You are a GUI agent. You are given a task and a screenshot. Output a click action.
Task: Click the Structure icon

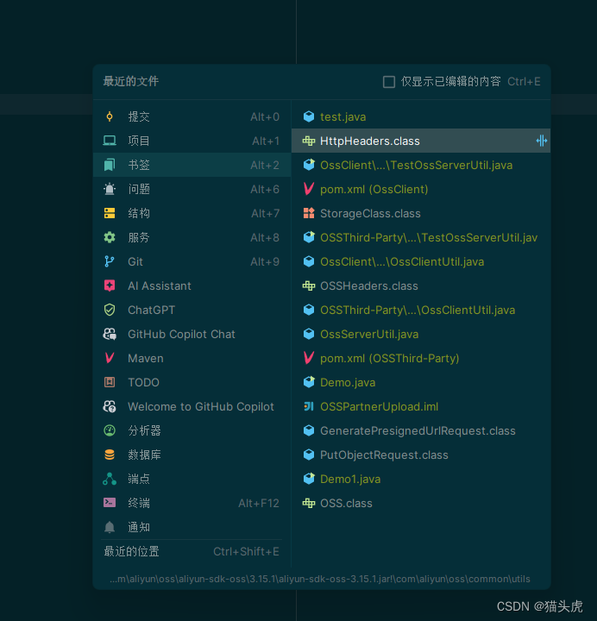point(110,214)
